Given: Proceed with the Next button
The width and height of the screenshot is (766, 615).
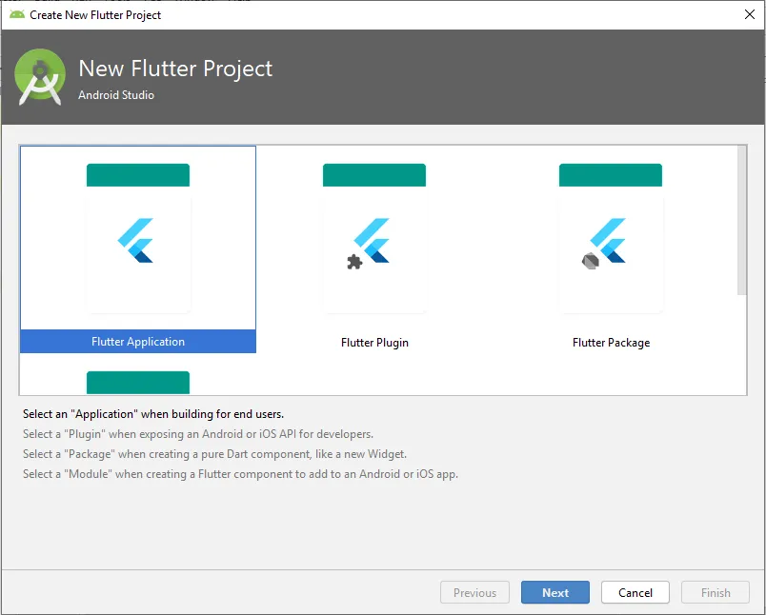Looking at the screenshot, I should (555, 592).
